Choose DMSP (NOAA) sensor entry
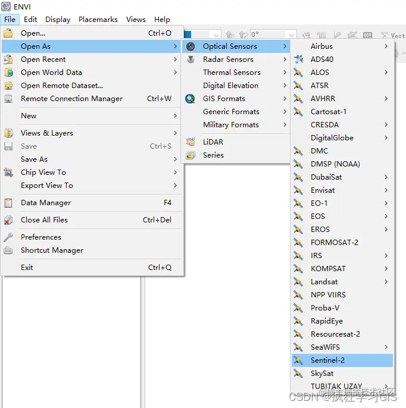This screenshot has width=406, height=408. tap(342, 164)
